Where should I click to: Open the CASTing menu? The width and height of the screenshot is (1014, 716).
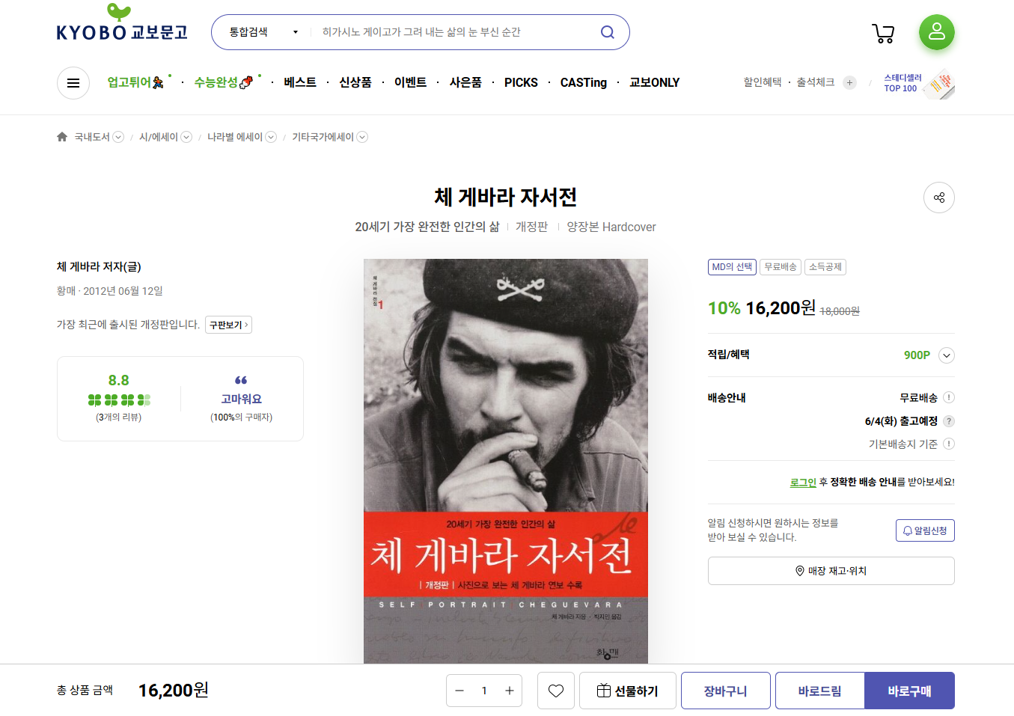coord(584,82)
